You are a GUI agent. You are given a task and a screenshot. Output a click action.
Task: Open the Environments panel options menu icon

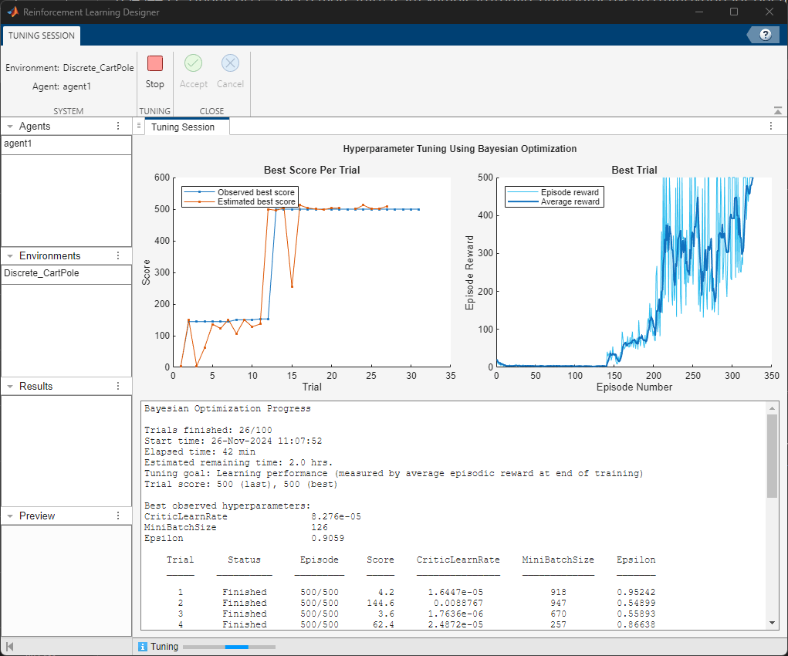(x=119, y=255)
